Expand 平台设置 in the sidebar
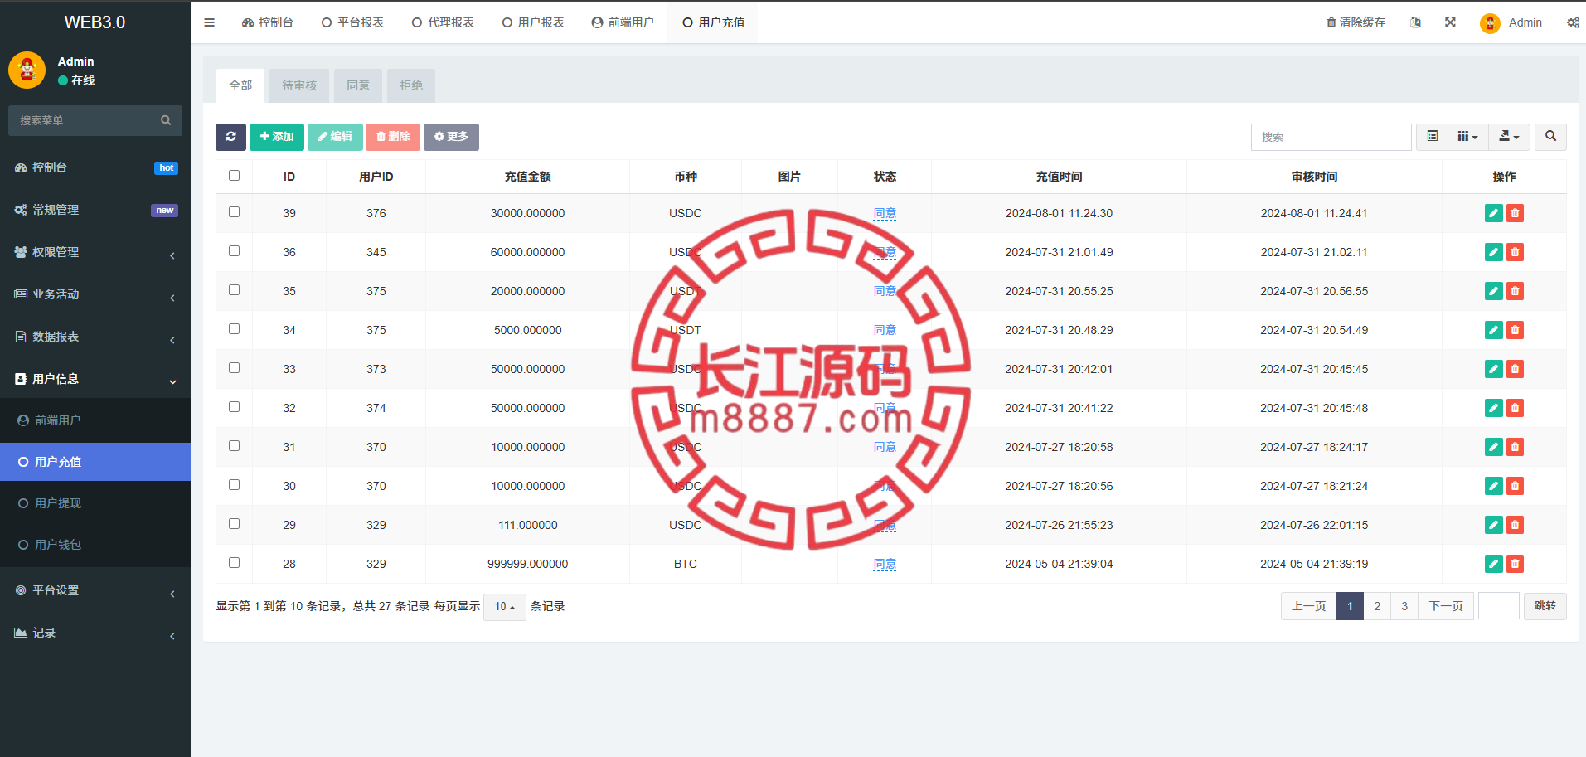Viewport: 1586px width, 757px height. pyautogui.click(x=95, y=590)
